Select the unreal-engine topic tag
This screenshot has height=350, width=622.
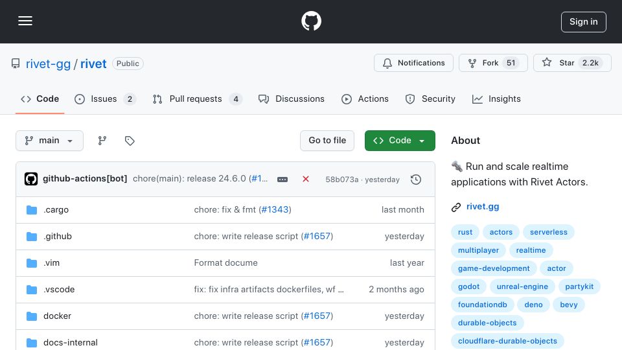[x=522, y=287]
